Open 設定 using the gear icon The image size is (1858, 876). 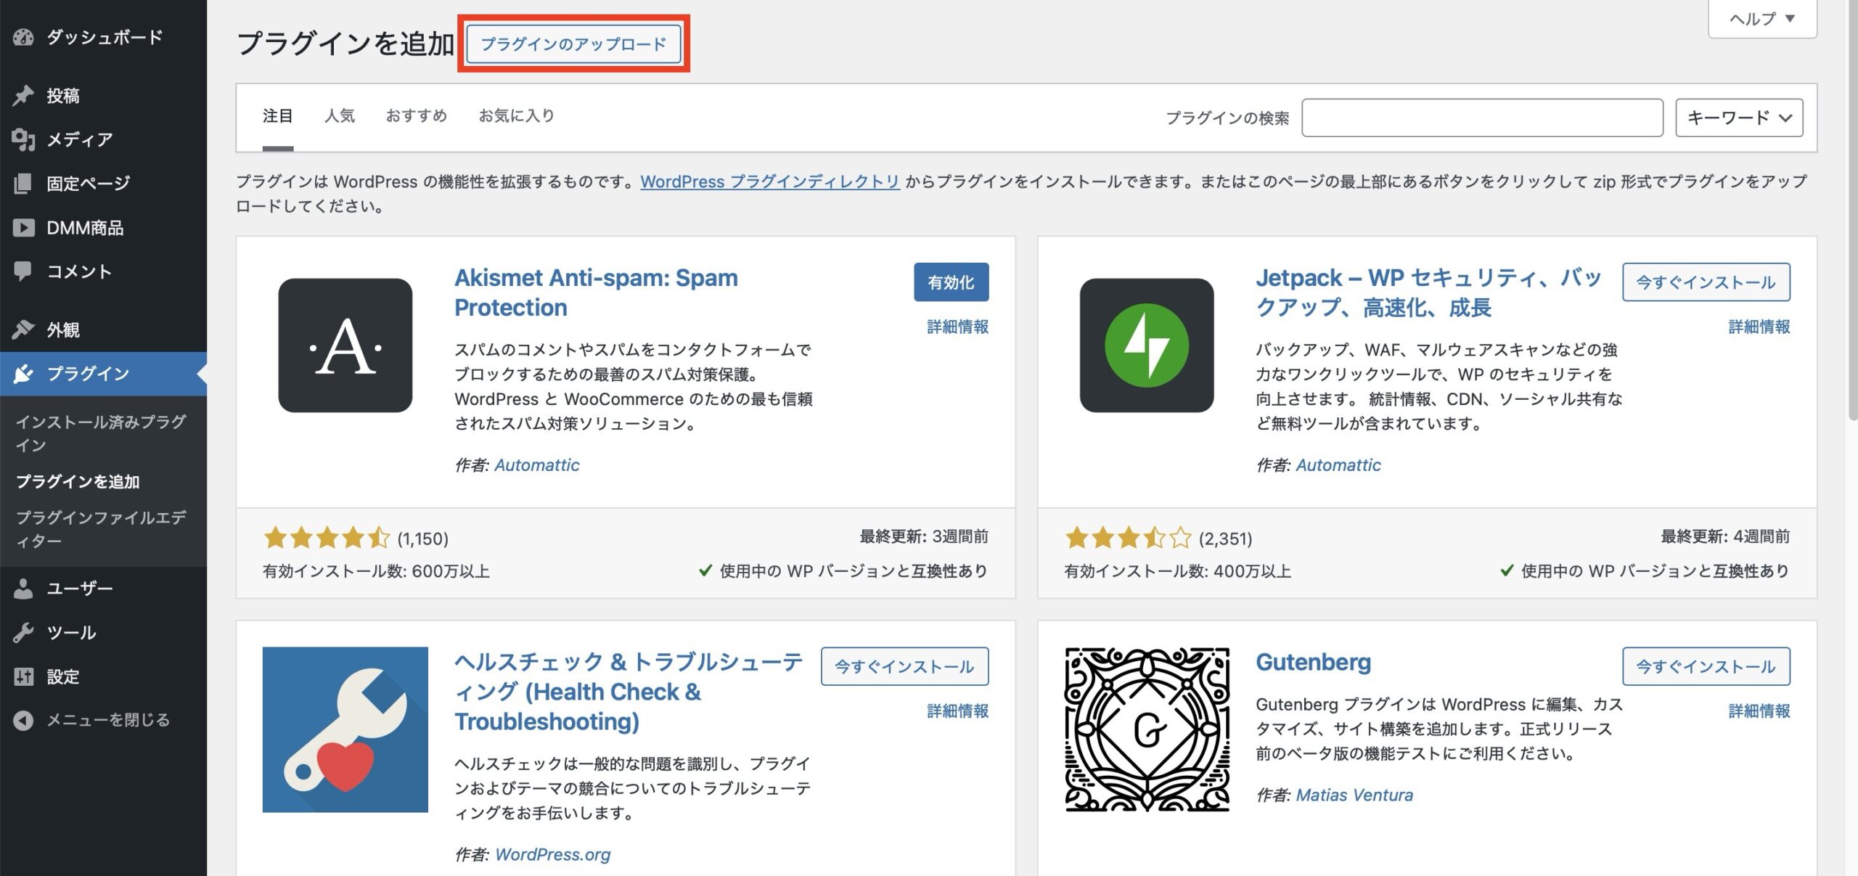coord(23,676)
